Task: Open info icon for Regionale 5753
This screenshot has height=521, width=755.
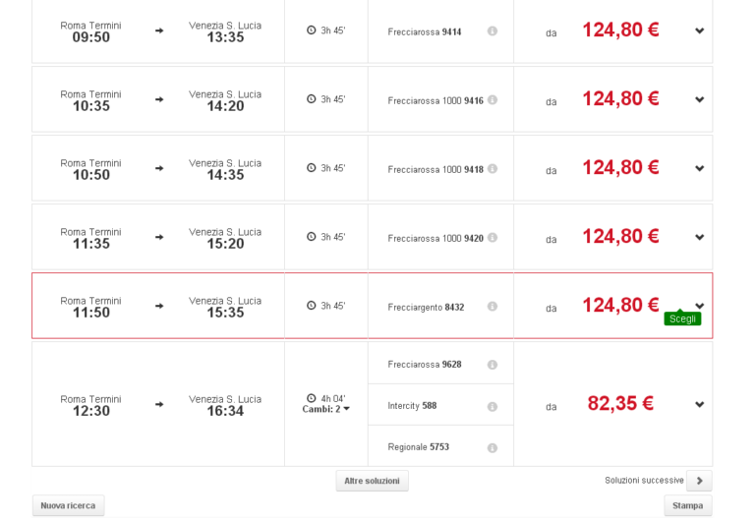Action: click(x=493, y=448)
